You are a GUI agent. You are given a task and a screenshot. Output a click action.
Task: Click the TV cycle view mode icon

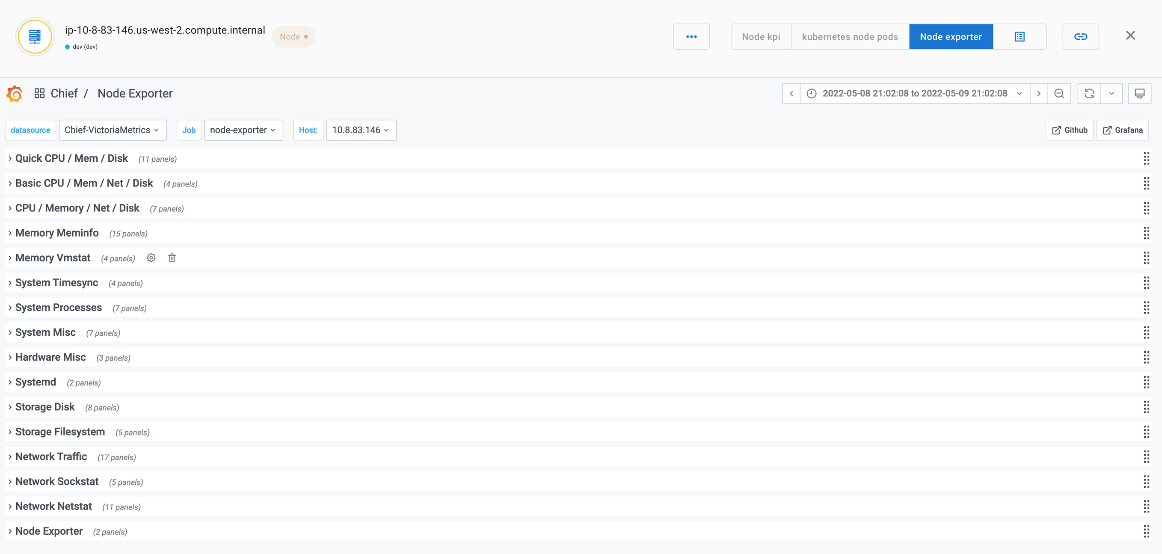tap(1139, 93)
